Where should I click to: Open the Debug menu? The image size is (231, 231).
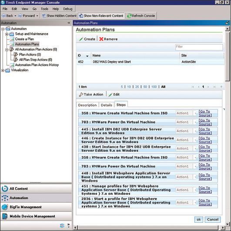(68, 9)
